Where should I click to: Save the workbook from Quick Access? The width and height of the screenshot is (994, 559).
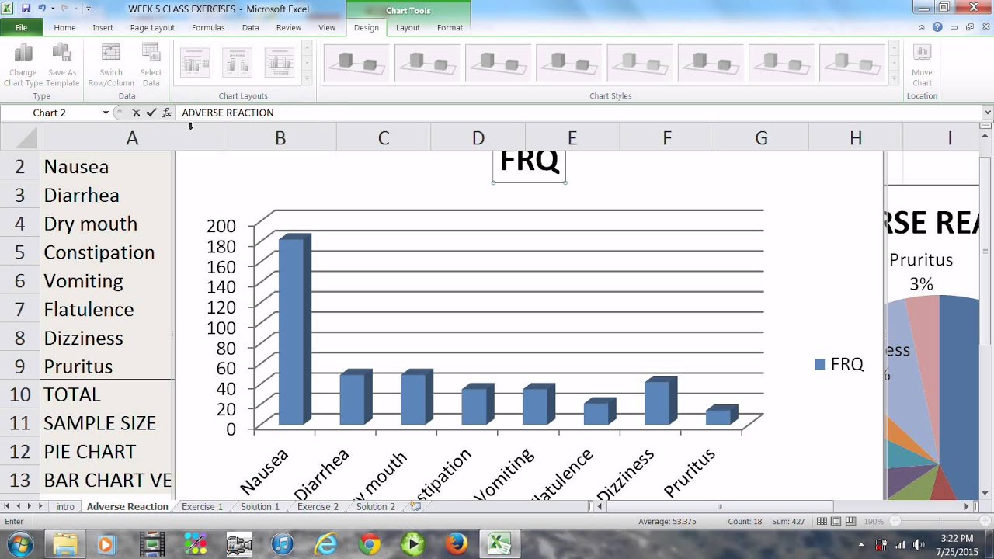tap(26, 9)
